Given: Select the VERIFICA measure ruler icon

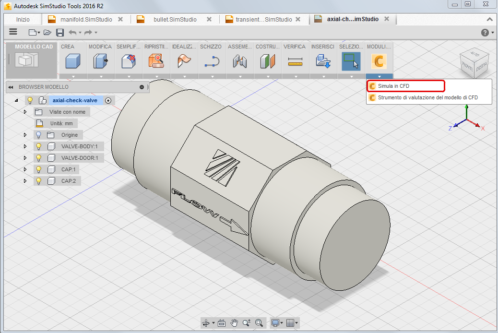Looking at the screenshot, I should click(x=295, y=61).
